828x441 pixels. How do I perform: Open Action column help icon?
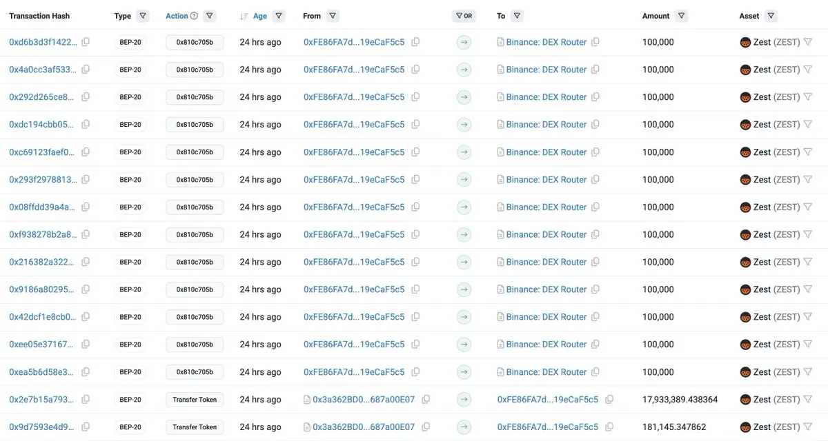194,16
